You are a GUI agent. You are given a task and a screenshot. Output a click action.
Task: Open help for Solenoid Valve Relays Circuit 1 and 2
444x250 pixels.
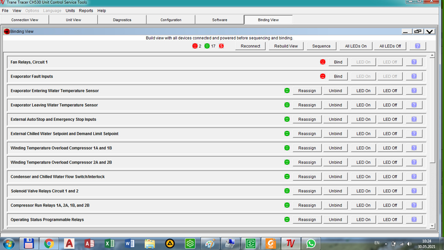(414, 191)
